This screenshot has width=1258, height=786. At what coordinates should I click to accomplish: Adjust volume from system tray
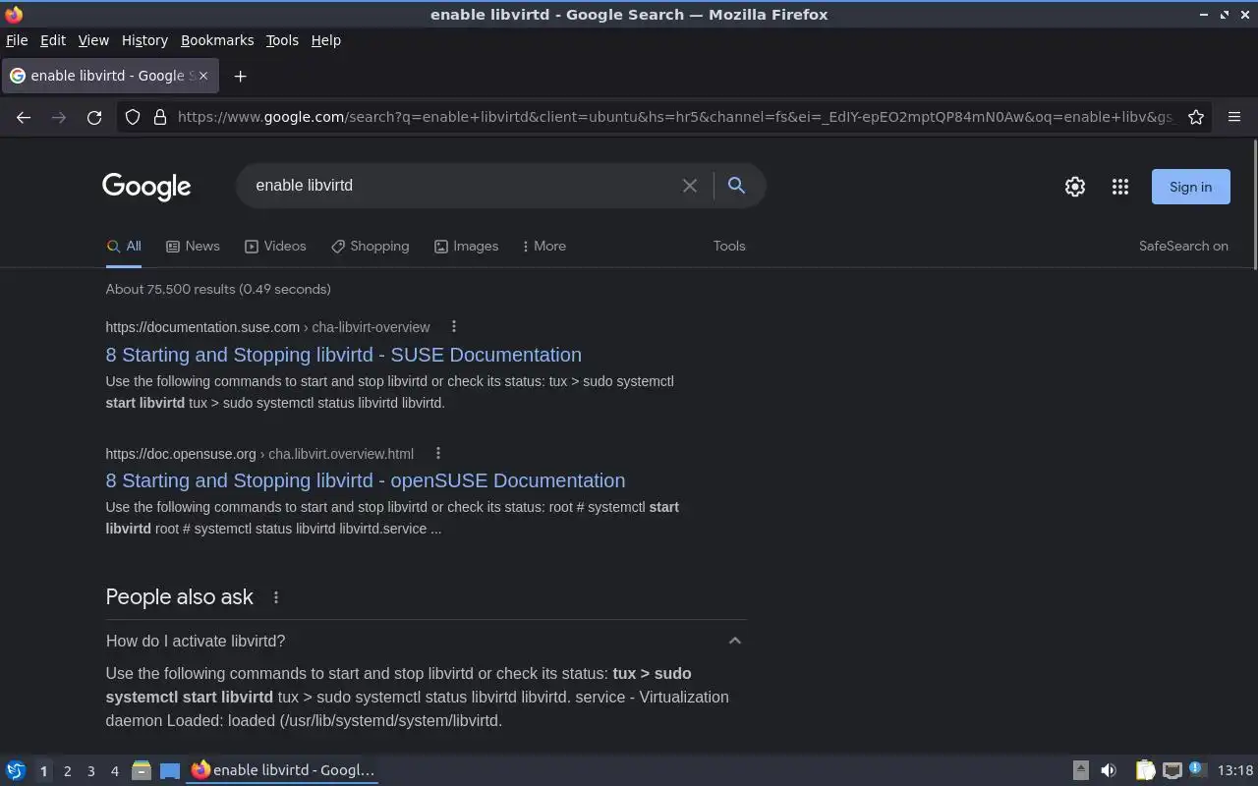pyautogui.click(x=1109, y=770)
